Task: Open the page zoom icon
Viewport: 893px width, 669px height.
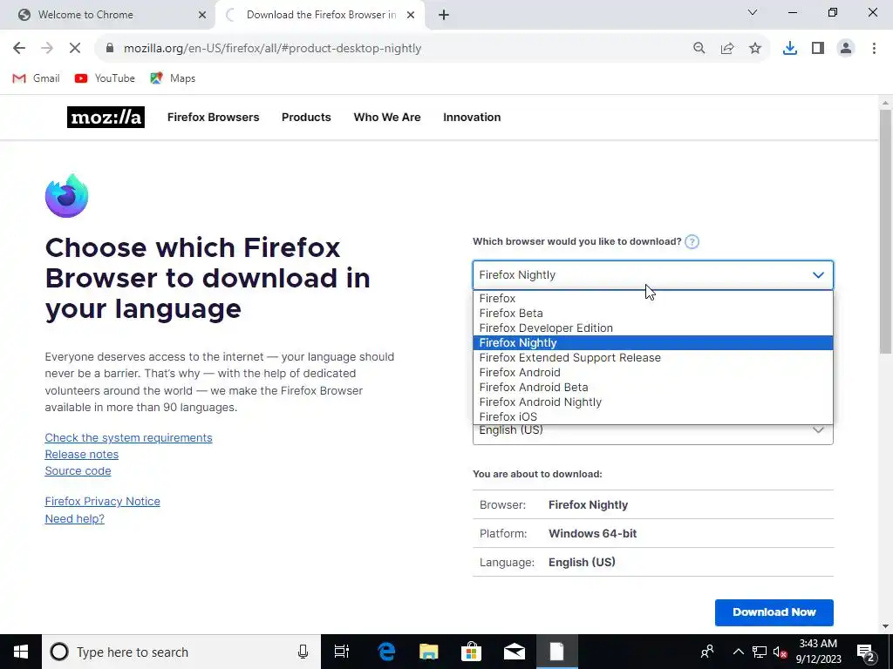Action: tap(699, 49)
